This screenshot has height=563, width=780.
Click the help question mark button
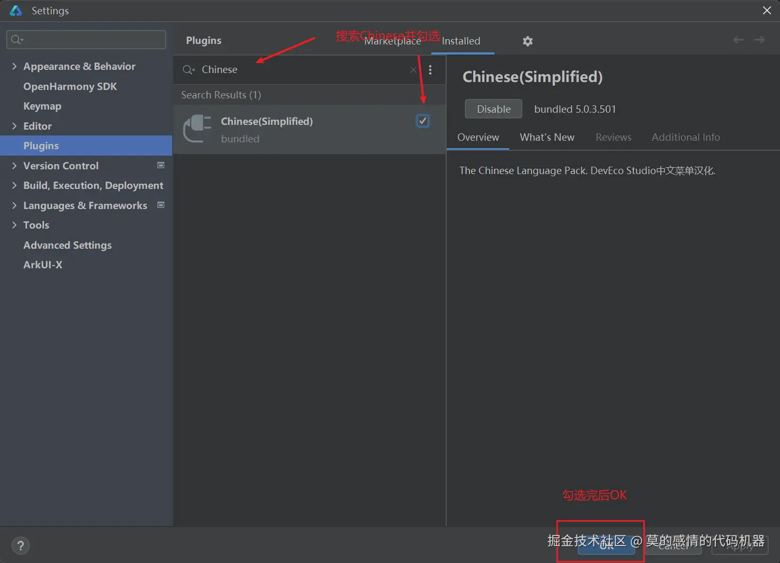21,546
